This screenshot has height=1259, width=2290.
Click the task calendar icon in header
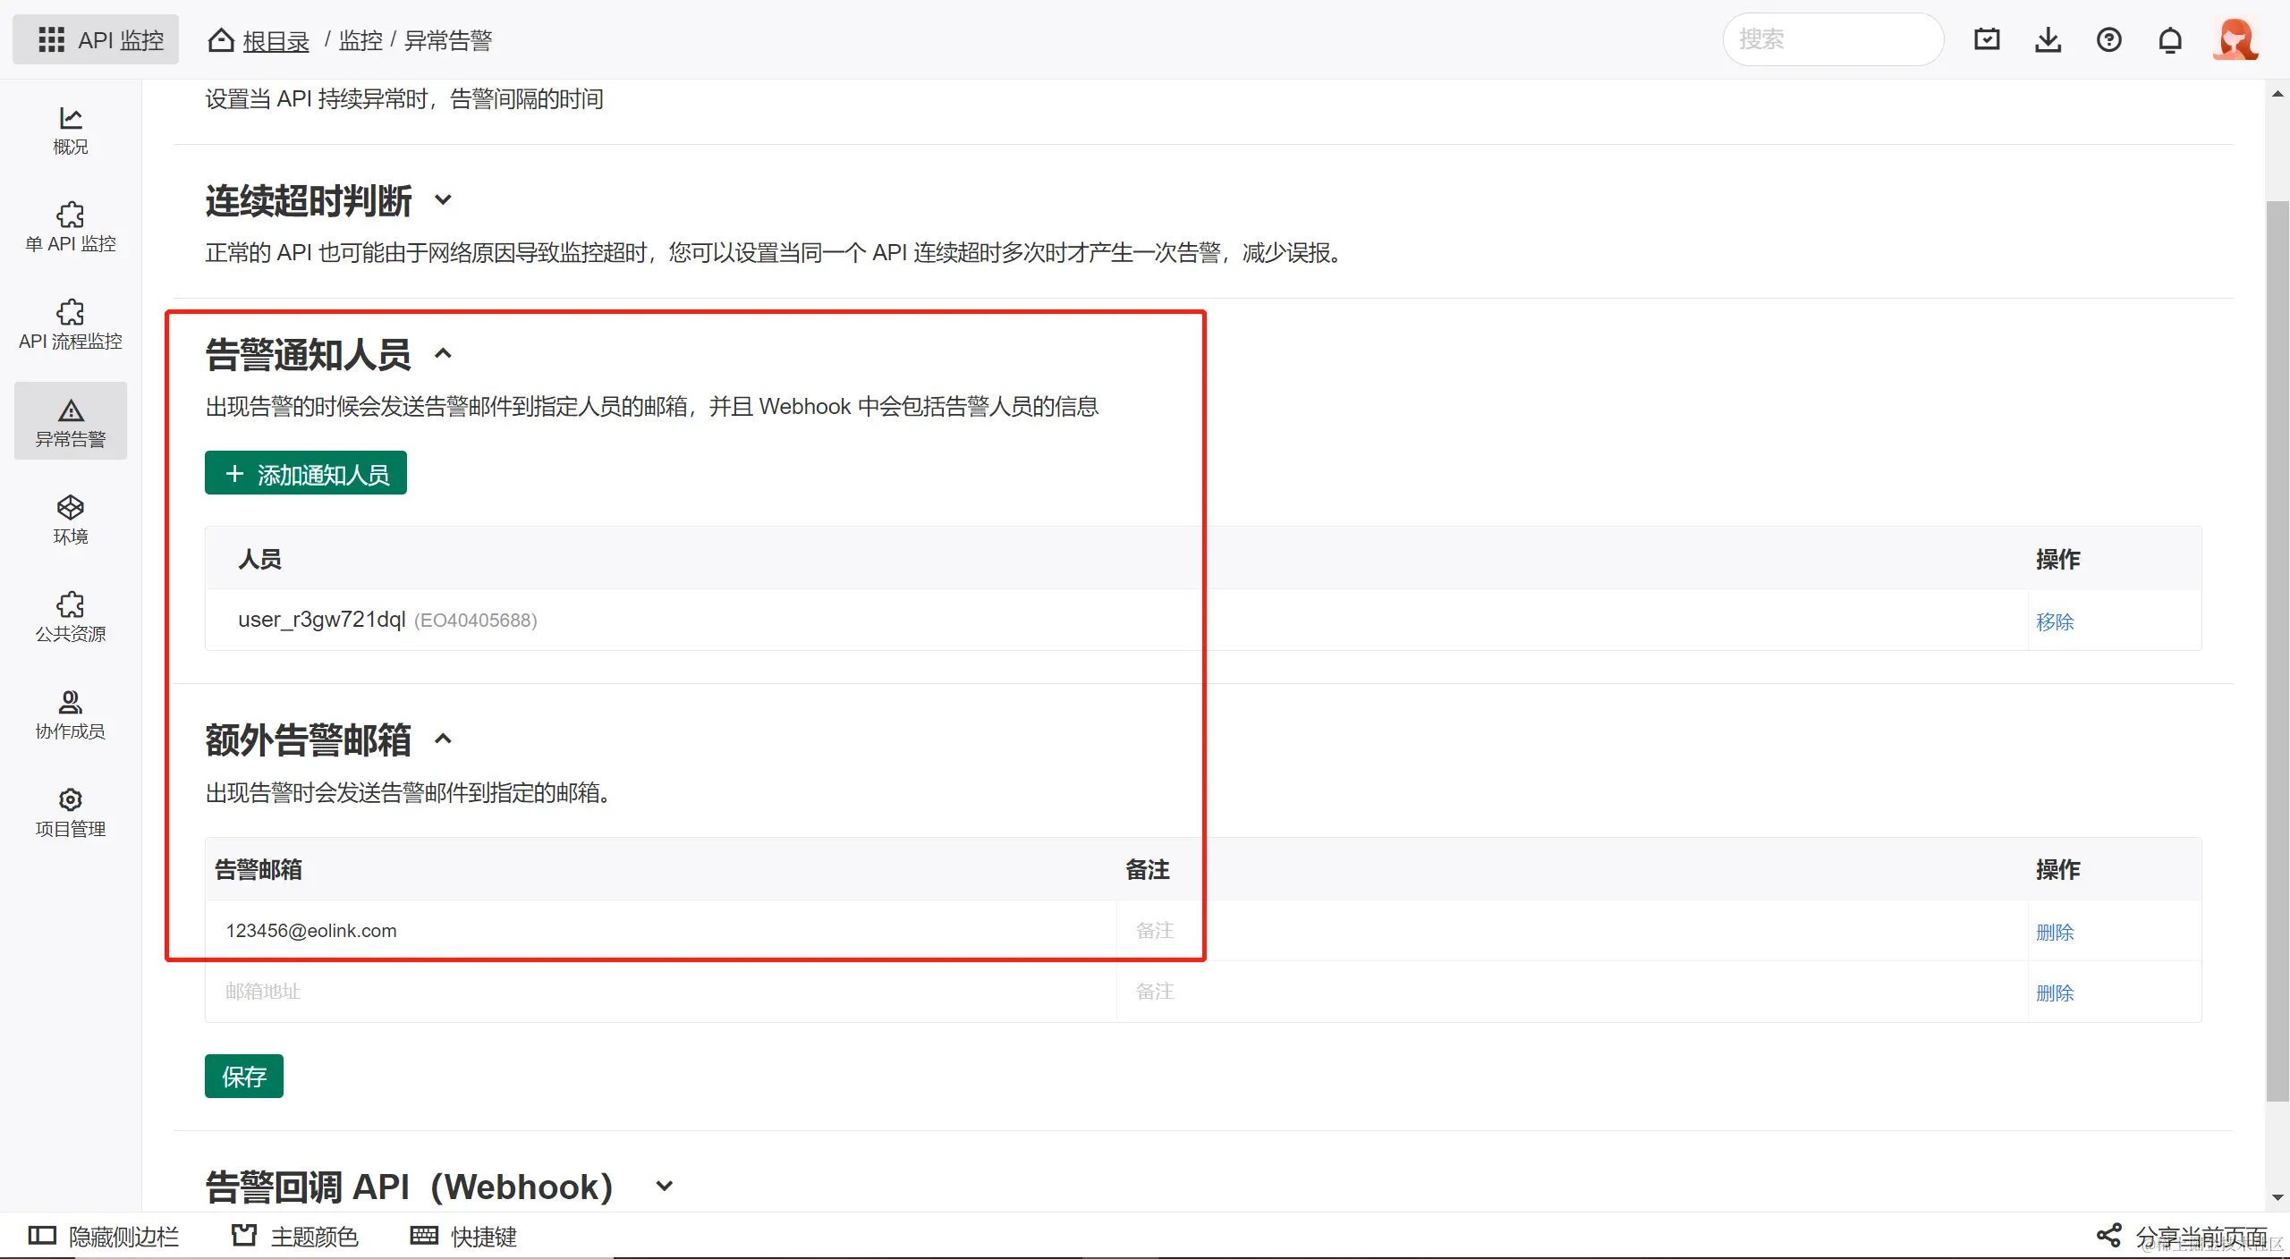coord(1987,39)
